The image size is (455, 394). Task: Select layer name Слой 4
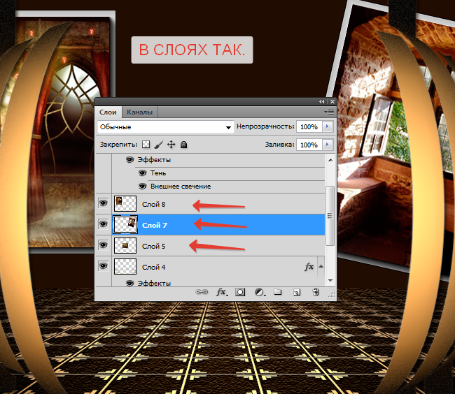(153, 267)
